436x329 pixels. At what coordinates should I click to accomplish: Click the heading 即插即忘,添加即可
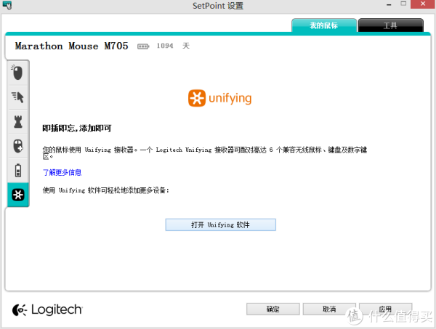(x=77, y=129)
